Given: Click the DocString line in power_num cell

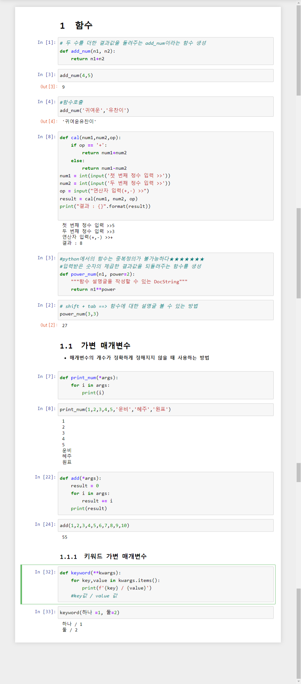Looking at the screenshot, I should coord(129,282).
